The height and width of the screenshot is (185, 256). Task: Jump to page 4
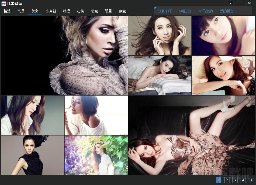[243, 180]
